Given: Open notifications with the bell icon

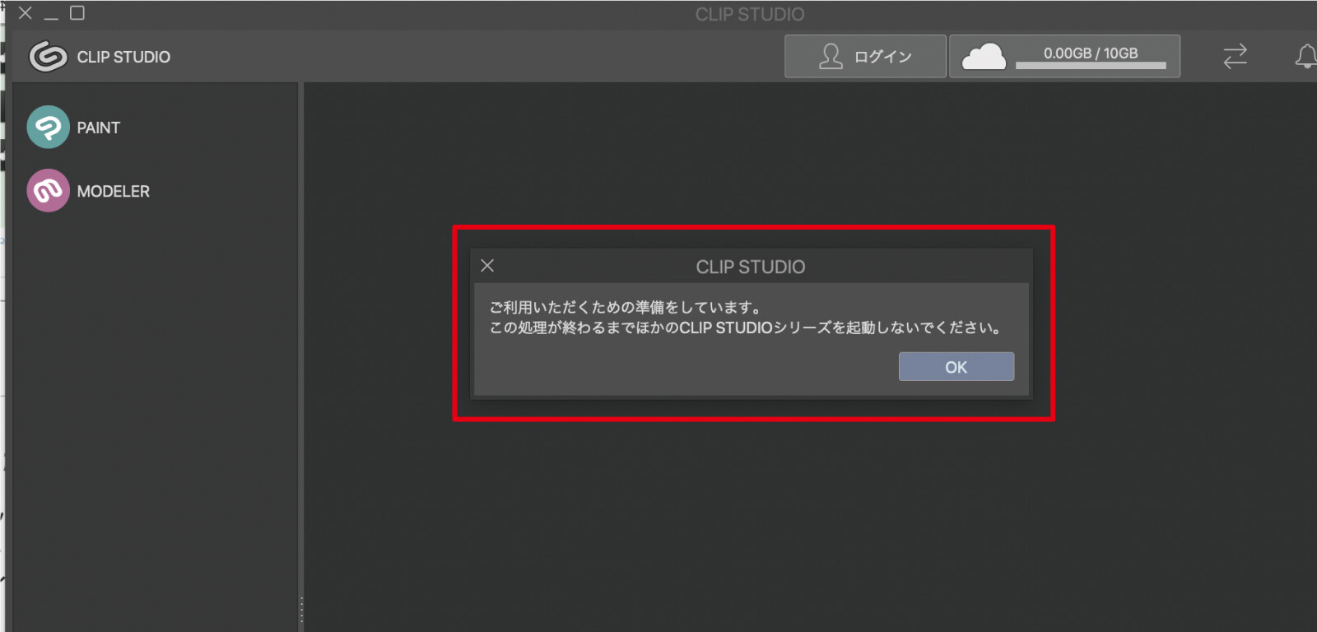Looking at the screenshot, I should tap(1305, 57).
